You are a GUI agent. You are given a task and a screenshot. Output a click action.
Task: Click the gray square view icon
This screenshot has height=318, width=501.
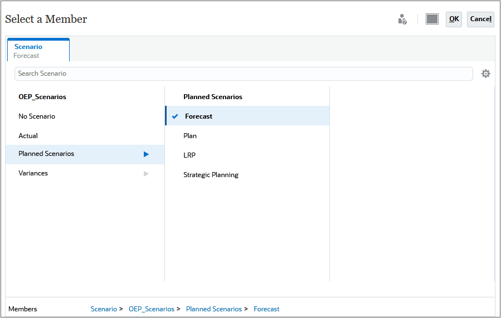pyautogui.click(x=432, y=19)
